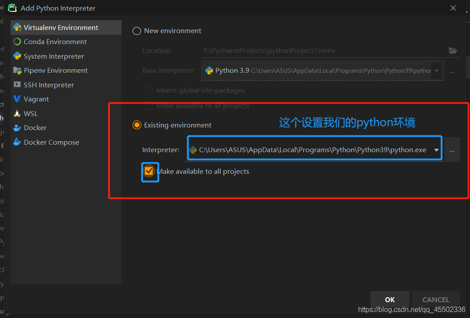Click the Conda Environment green circle icon

(x=17, y=42)
